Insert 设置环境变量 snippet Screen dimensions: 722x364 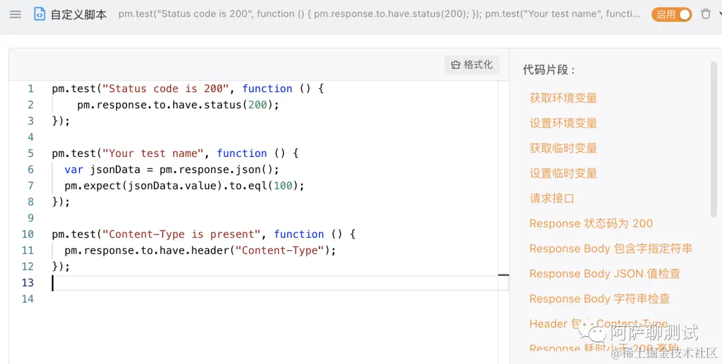[x=563, y=123]
